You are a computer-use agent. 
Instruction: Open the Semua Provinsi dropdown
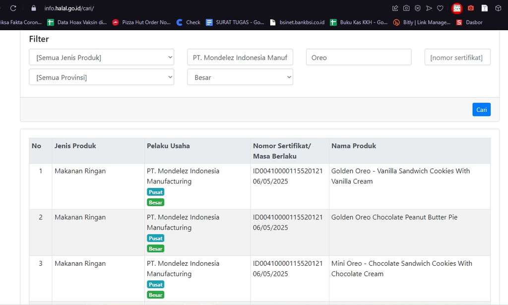[x=101, y=77]
